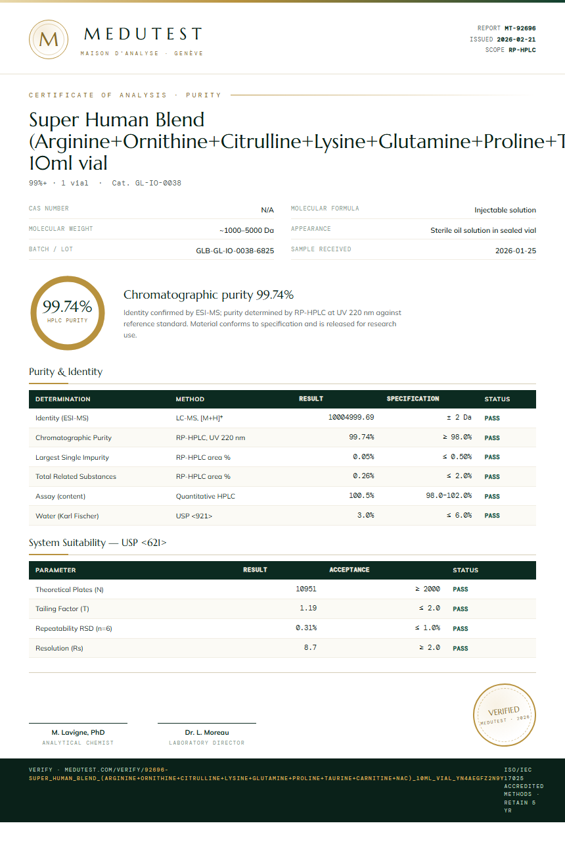Select identity result 10004999.69

pos(351,418)
